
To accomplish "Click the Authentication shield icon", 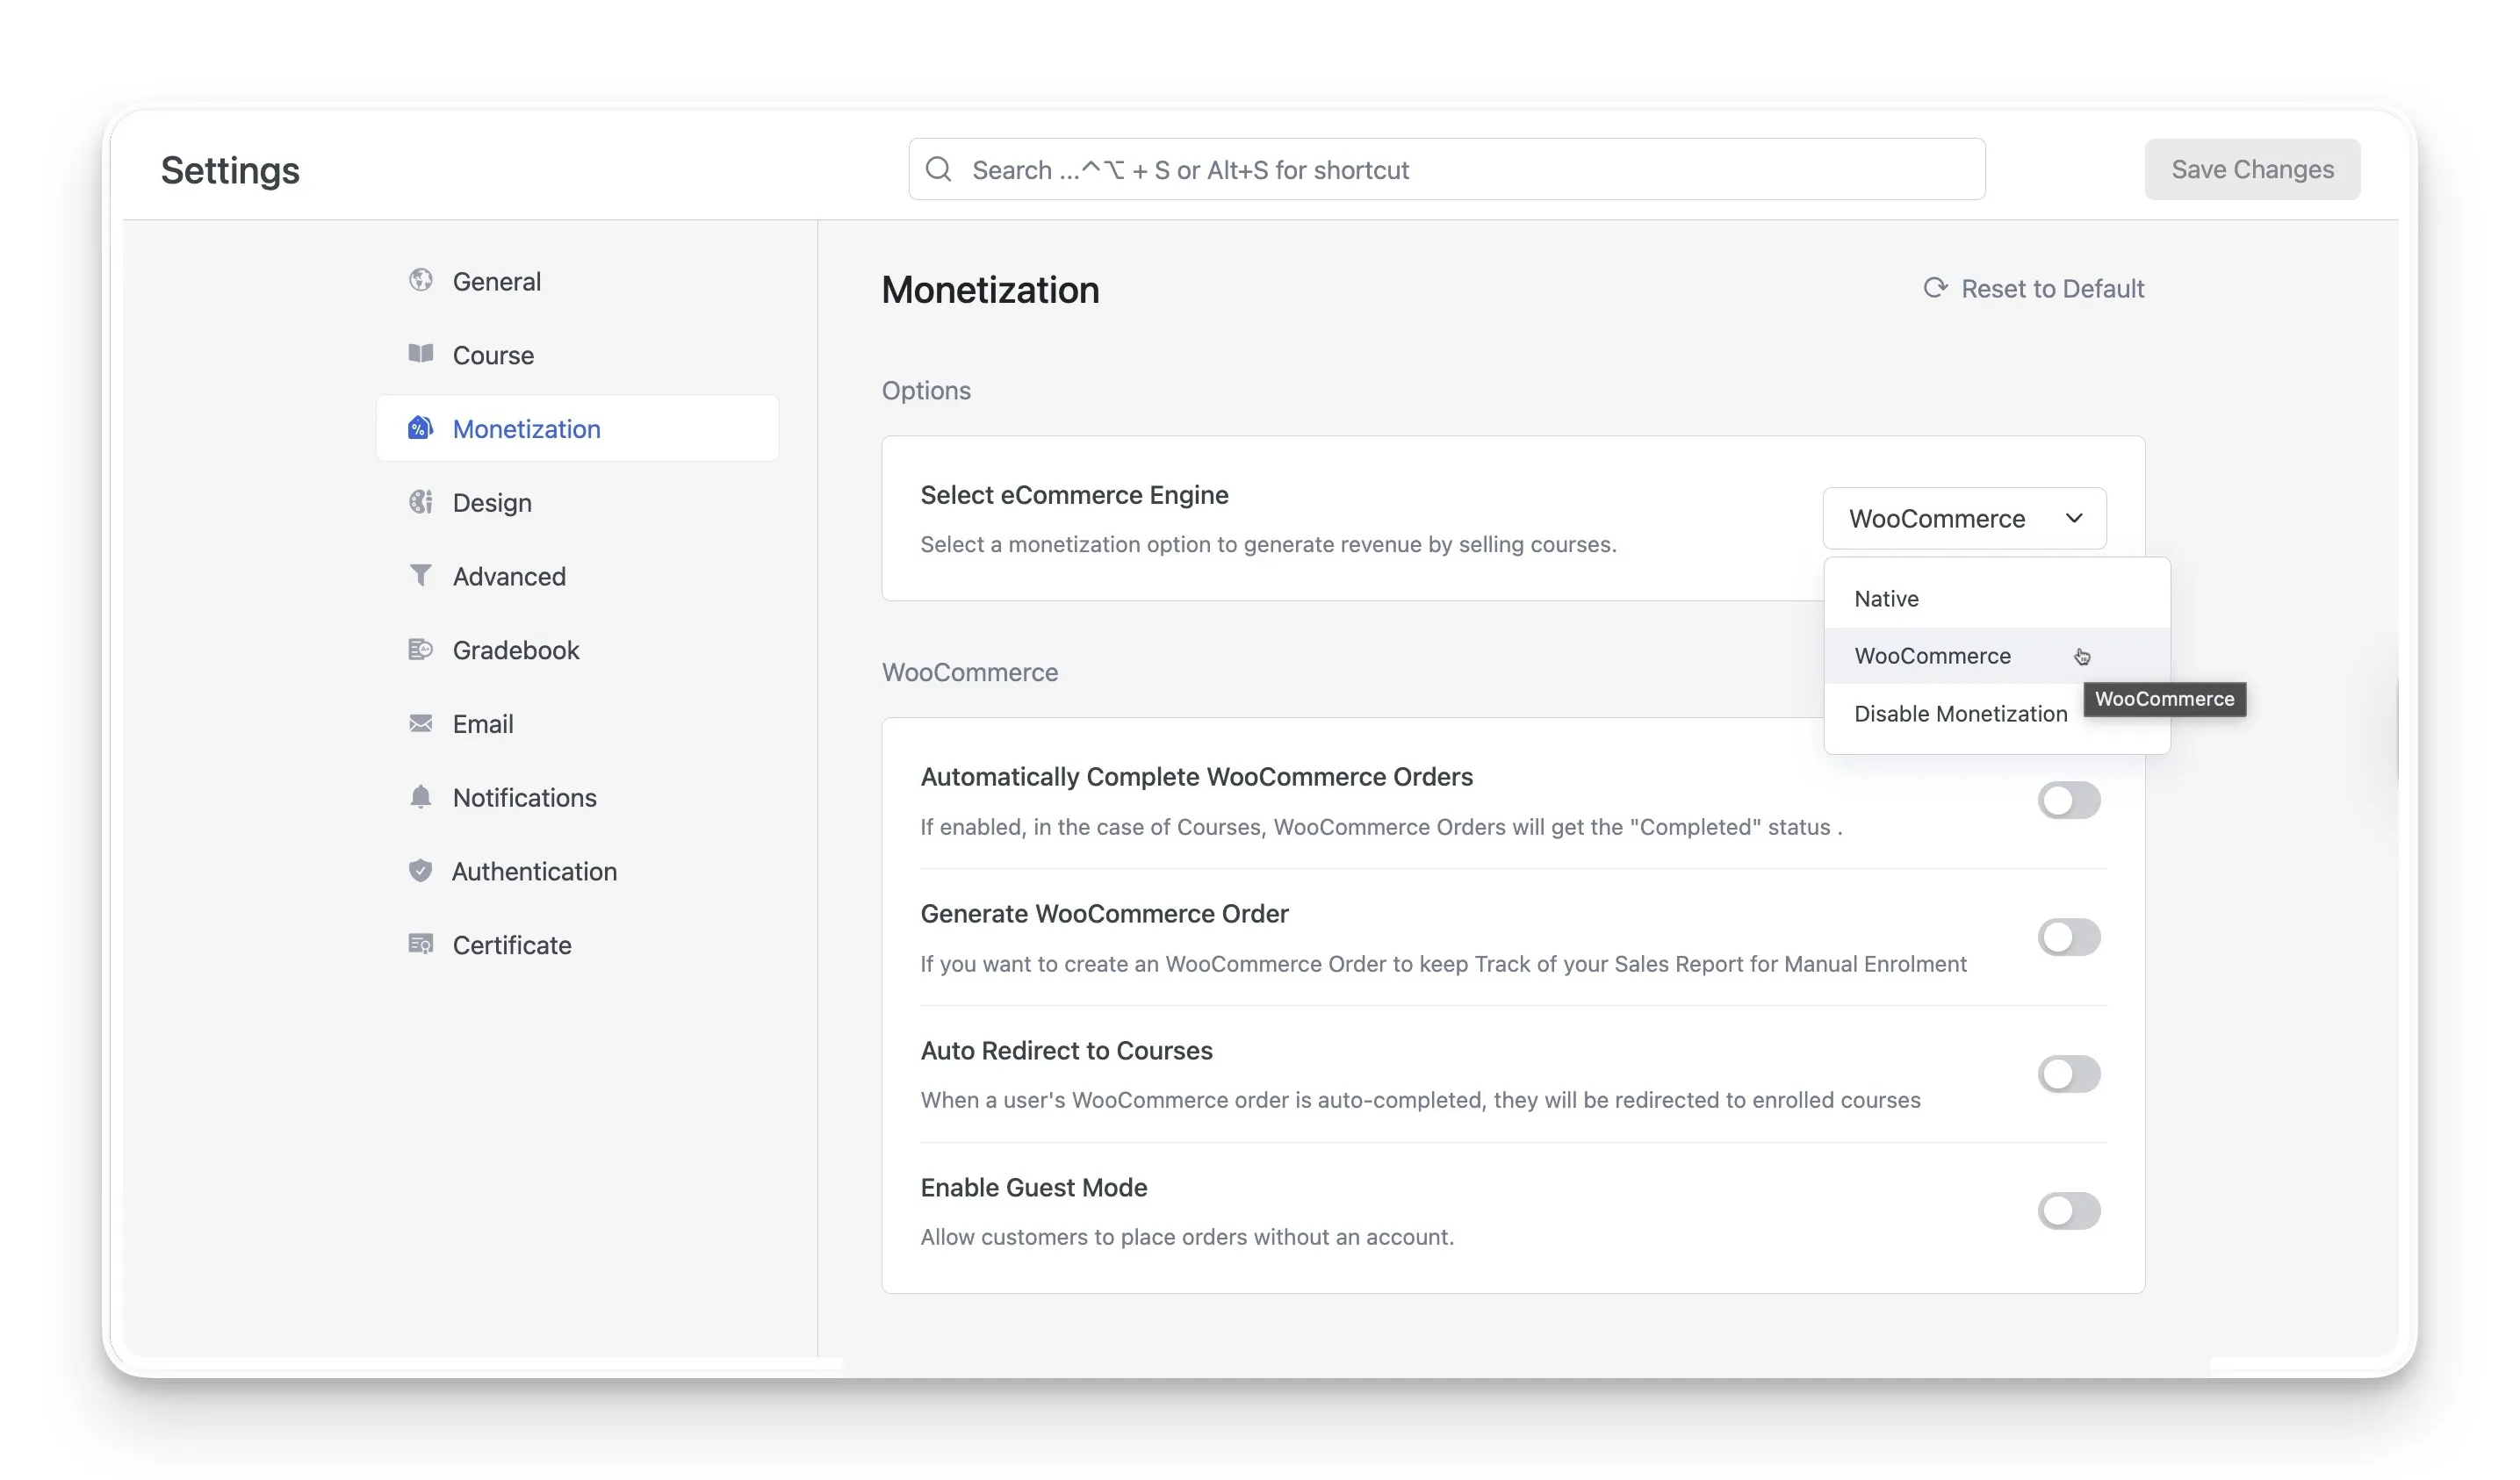I will click(421, 870).
